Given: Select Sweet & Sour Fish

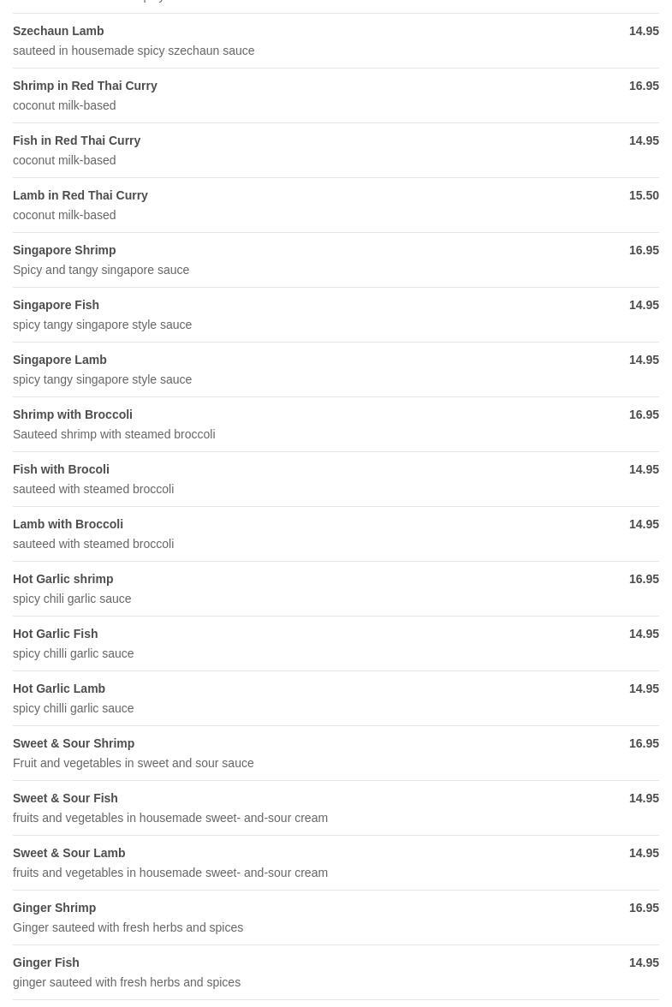Looking at the screenshot, I should (65, 798).
